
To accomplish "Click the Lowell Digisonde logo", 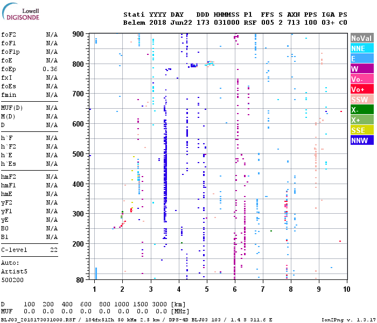I will [20, 11].
